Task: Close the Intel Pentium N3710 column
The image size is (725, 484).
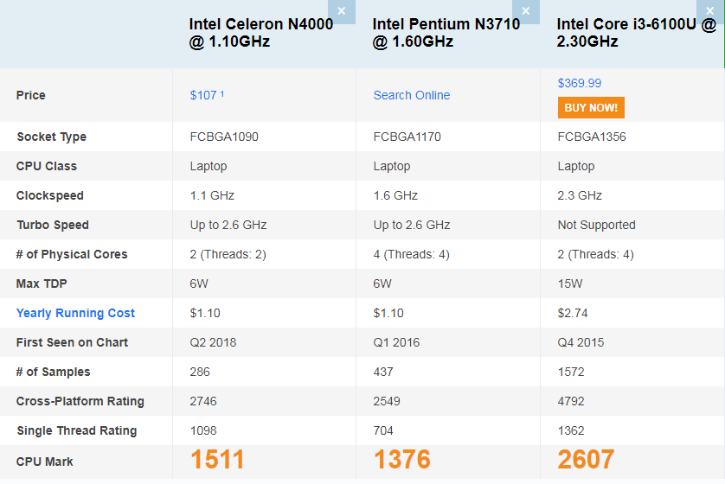Action: coord(525,10)
